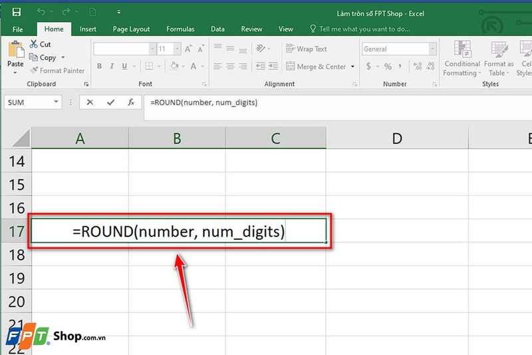532x355 pixels.
Task: Select all cells with corner triangle
Action: [x=21, y=139]
